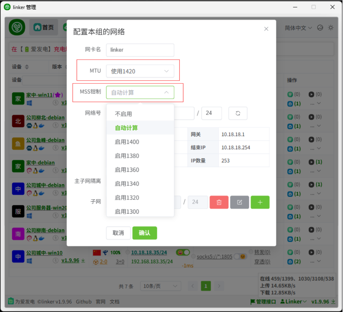The height and width of the screenshot is (312, 343).
Task: Open the MTU dropdown showing 使用1420
Action: (x=140, y=71)
